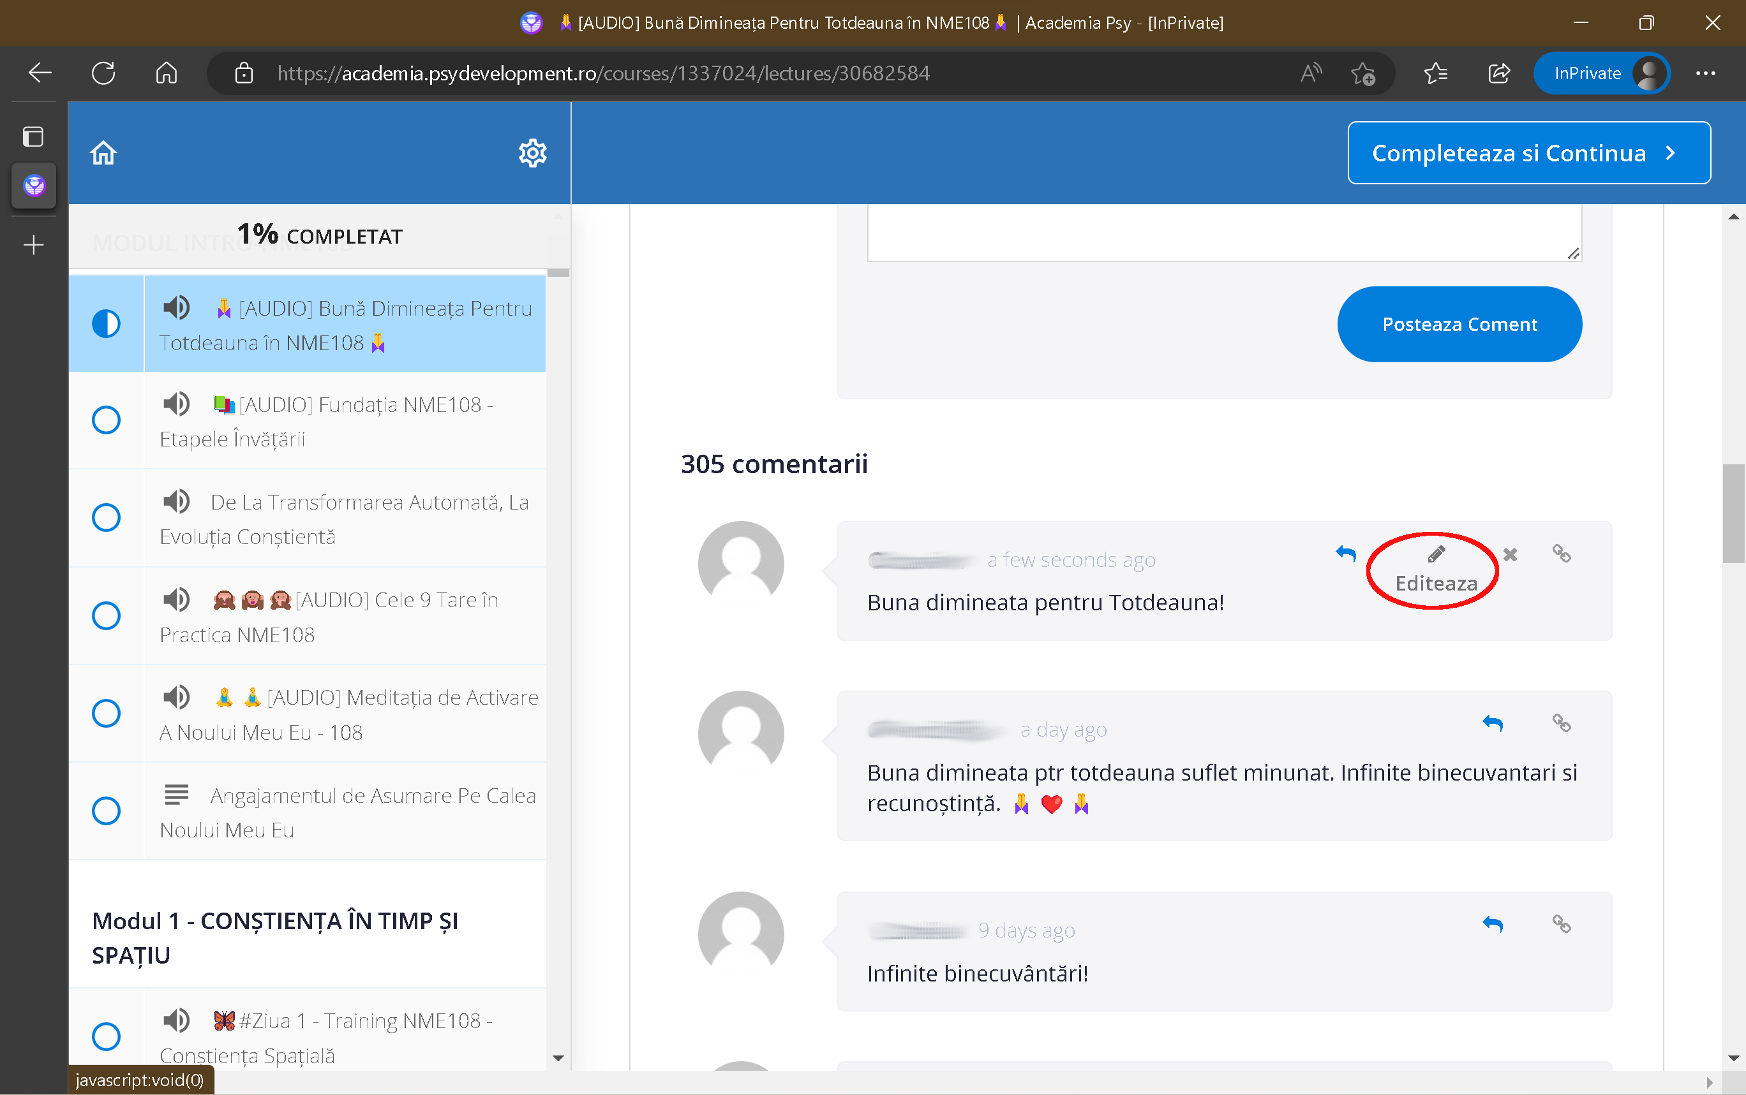This screenshot has width=1746, height=1095.
Task: Copy link of the 'a day ago' comment
Action: 1562,723
